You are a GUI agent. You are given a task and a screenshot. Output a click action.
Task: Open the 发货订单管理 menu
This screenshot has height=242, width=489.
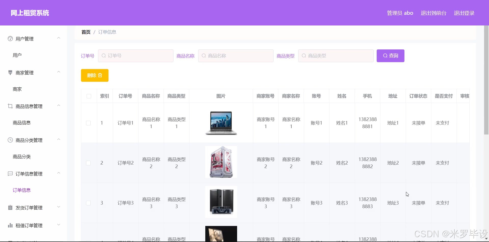point(34,208)
